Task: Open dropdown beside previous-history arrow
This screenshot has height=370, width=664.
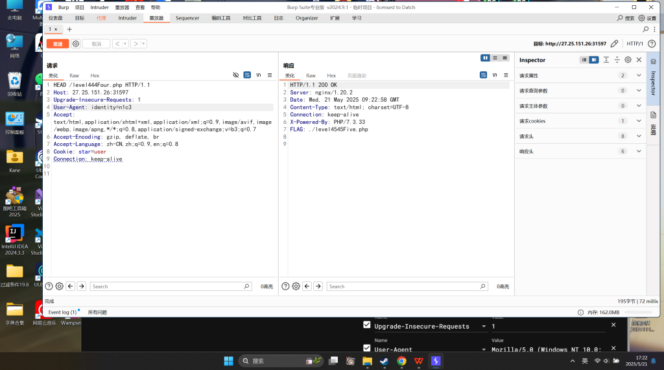Action: tap(125, 43)
